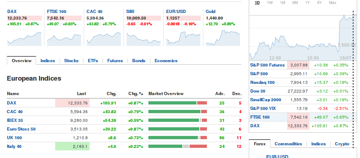The image size is (360, 158).
Task: Click the DAX market overview bar
Action: tap(178, 103)
